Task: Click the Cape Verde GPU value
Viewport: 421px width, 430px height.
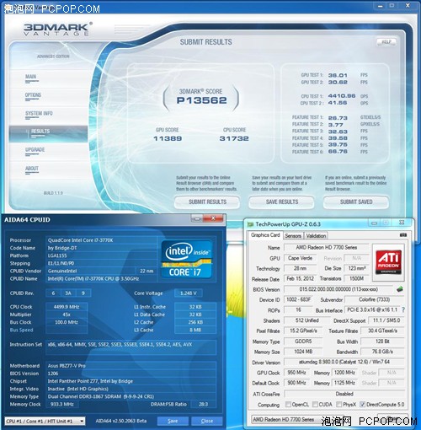Action: pos(300,258)
